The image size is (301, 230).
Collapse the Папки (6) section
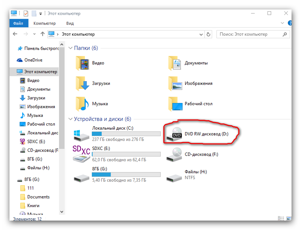click(70, 48)
